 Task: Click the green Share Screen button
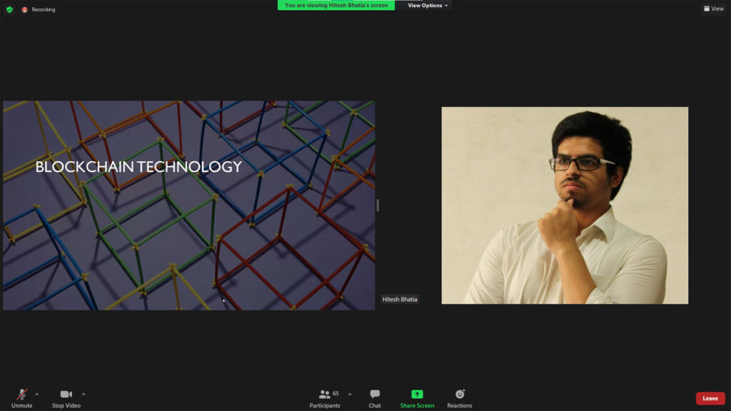pyautogui.click(x=417, y=398)
